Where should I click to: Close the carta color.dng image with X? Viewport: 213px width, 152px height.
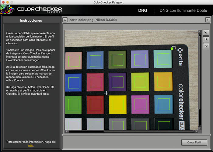click(65, 20)
